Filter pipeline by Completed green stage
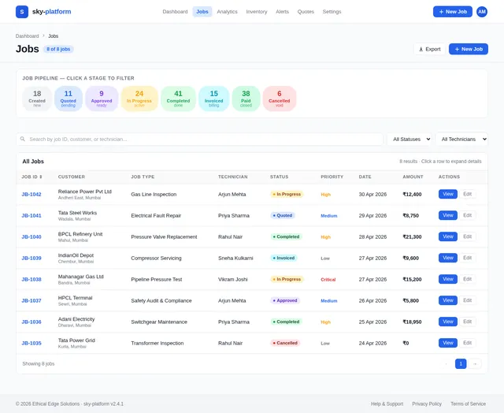This screenshot has width=504, height=413. 178,99
